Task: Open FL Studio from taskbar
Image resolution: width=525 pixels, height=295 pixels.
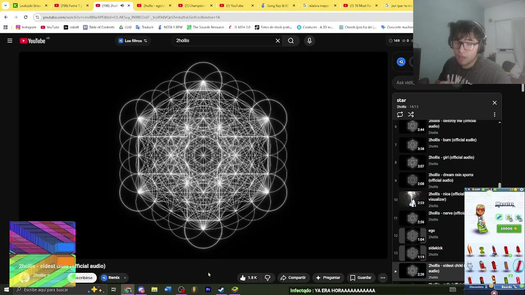Action: 194,290
